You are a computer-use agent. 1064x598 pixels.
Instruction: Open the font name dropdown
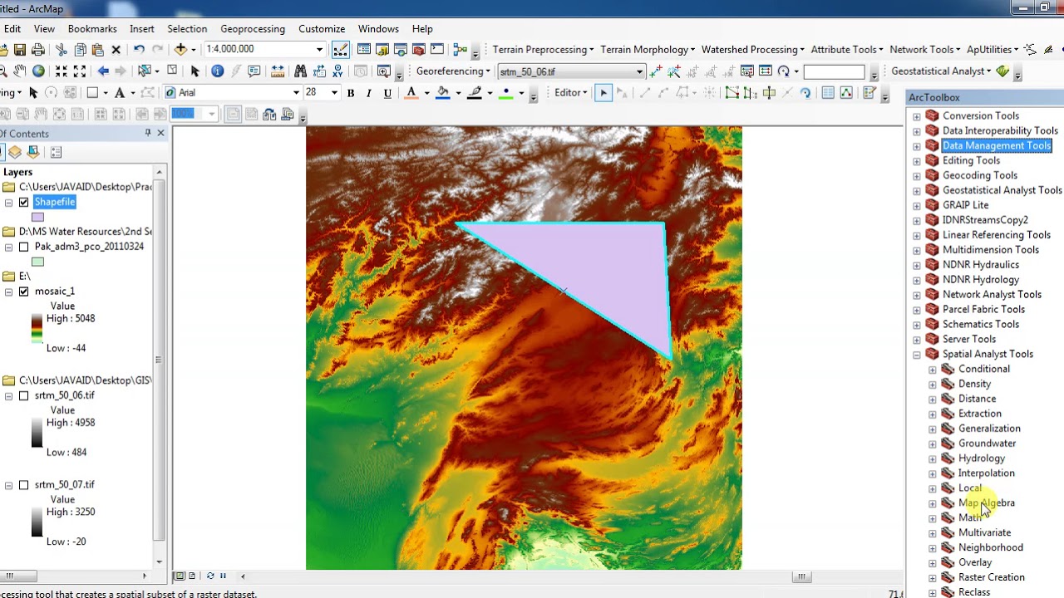pyautogui.click(x=295, y=93)
